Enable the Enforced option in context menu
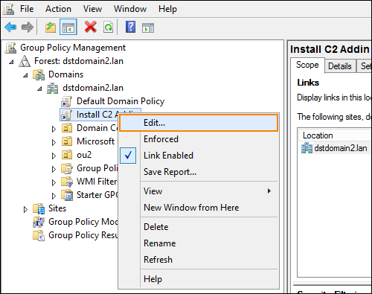 click(x=161, y=139)
